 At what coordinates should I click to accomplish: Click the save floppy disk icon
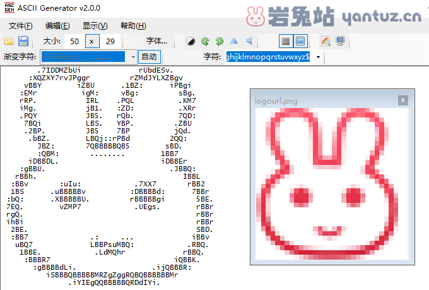pyautogui.click(x=23, y=41)
